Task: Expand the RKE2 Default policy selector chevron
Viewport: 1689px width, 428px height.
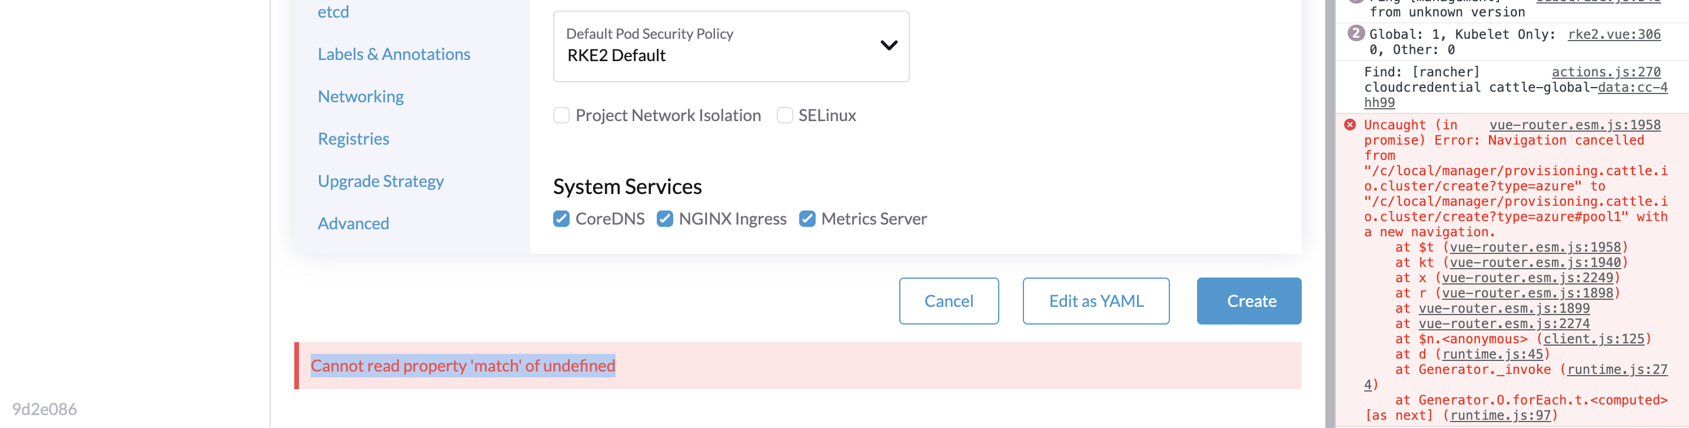Action: pos(889,45)
